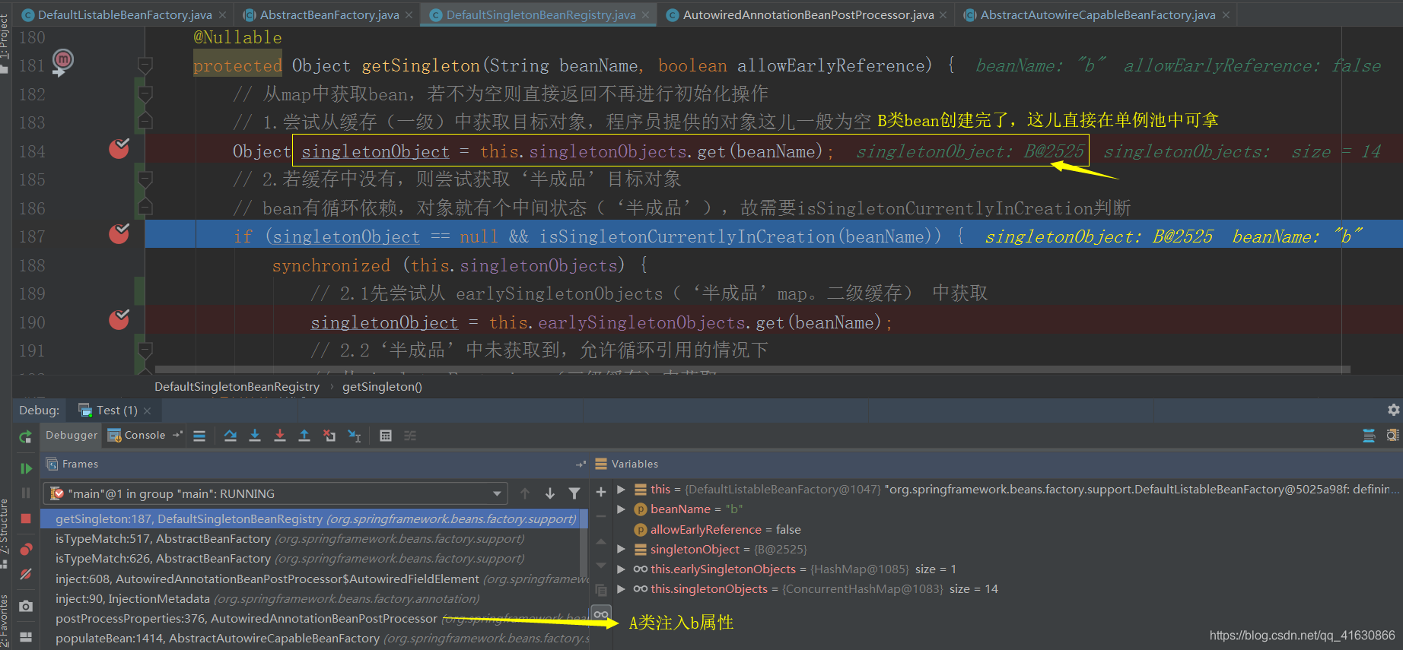Screen dimensions: 1403x650
Task: Toggle show watches in variables tab
Action: tap(601, 614)
